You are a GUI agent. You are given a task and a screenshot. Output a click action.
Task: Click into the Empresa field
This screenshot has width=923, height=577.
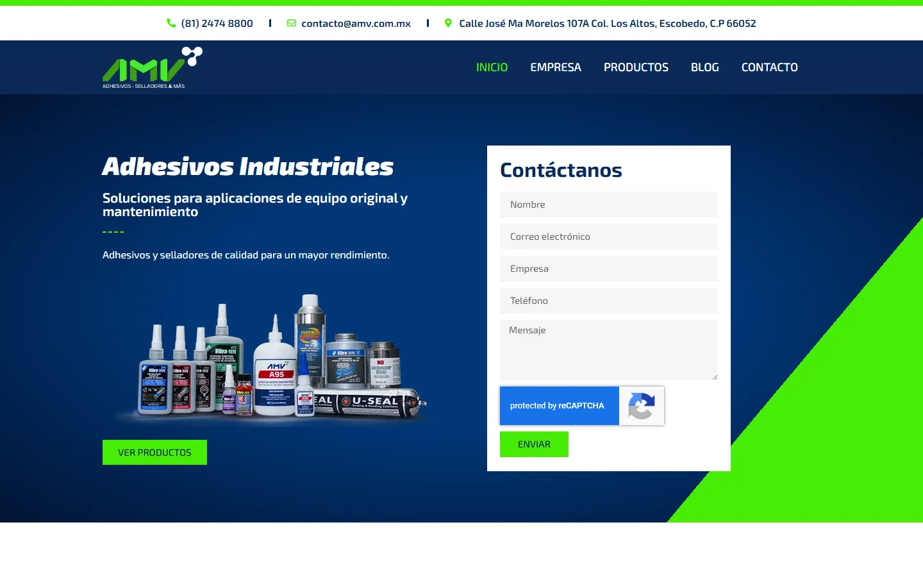tap(609, 269)
